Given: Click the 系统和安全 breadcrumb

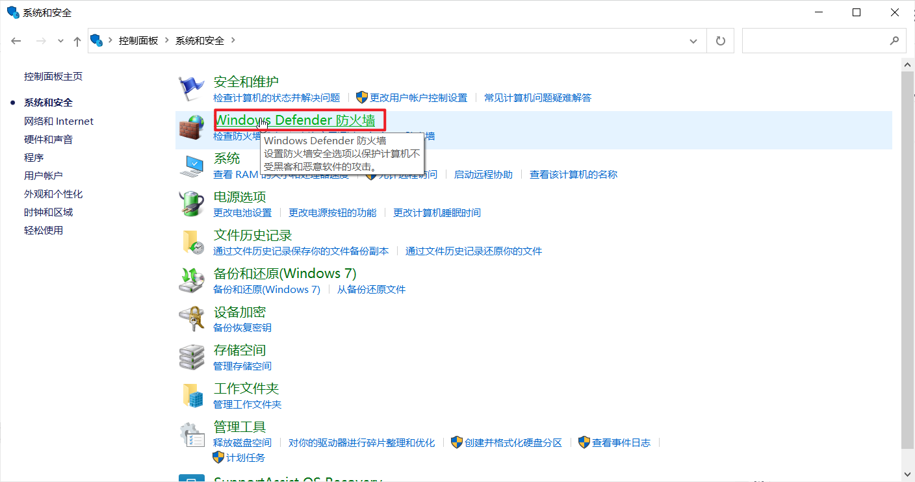Looking at the screenshot, I should (x=200, y=40).
